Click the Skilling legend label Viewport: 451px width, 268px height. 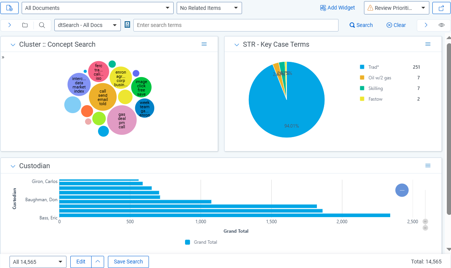point(376,88)
